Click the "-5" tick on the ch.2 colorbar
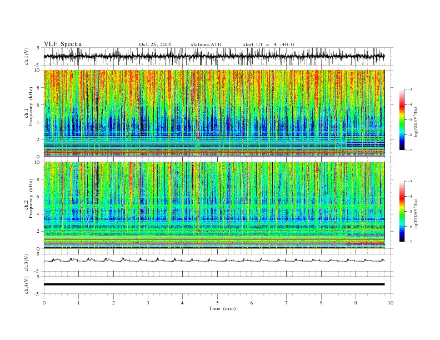Screen dimensions: 440x340 point(410,212)
